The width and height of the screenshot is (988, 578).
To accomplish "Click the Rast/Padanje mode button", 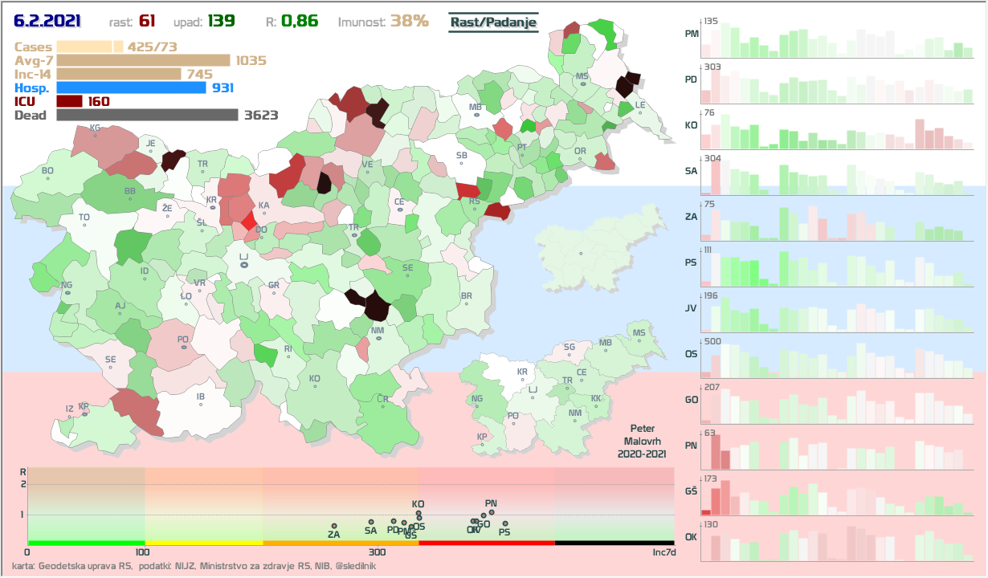I will pyautogui.click(x=492, y=22).
